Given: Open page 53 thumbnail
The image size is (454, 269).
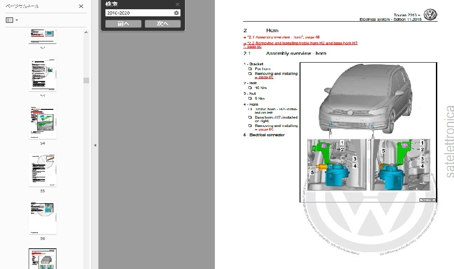Looking at the screenshot, I should (x=42, y=75).
